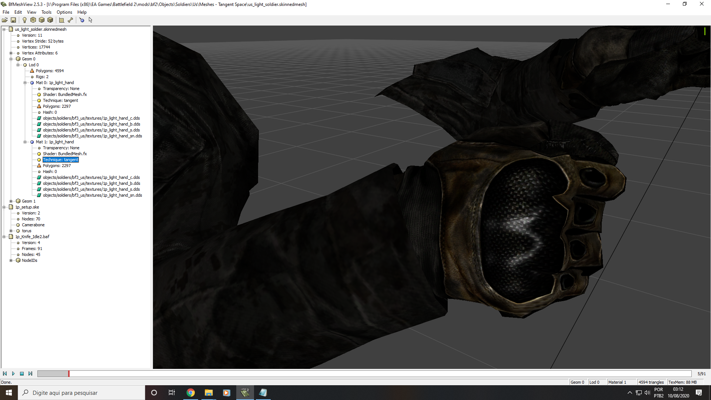Click the Open file folder icon
The height and width of the screenshot is (400, 711).
pyautogui.click(x=5, y=20)
